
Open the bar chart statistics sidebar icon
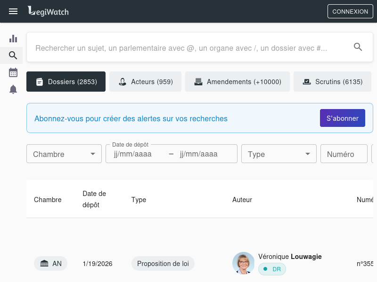[x=13, y=39]
